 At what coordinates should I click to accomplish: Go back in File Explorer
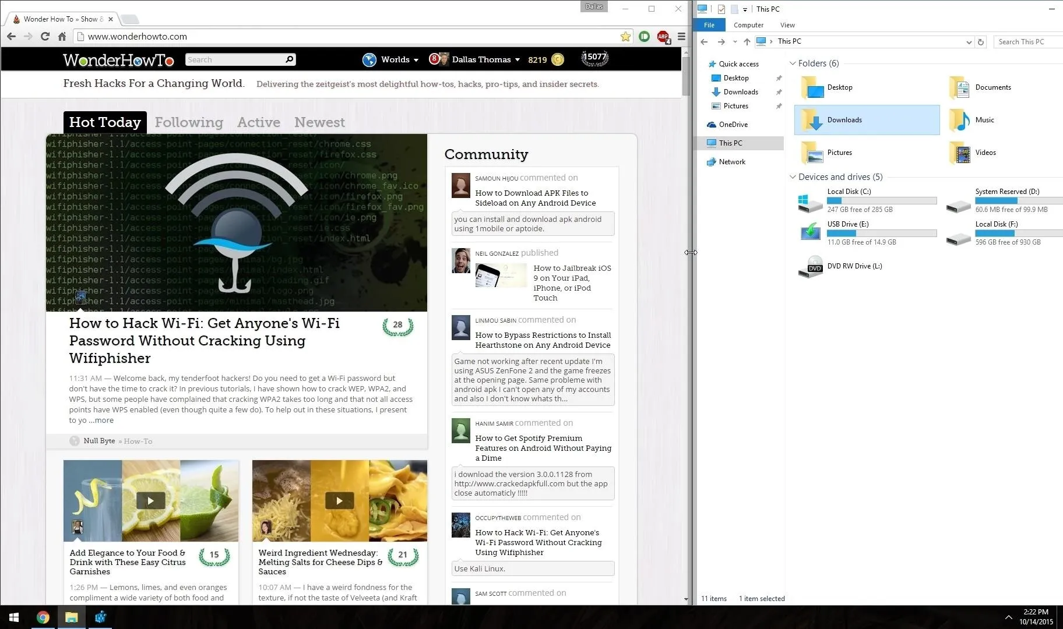click(x=704, y=41)
